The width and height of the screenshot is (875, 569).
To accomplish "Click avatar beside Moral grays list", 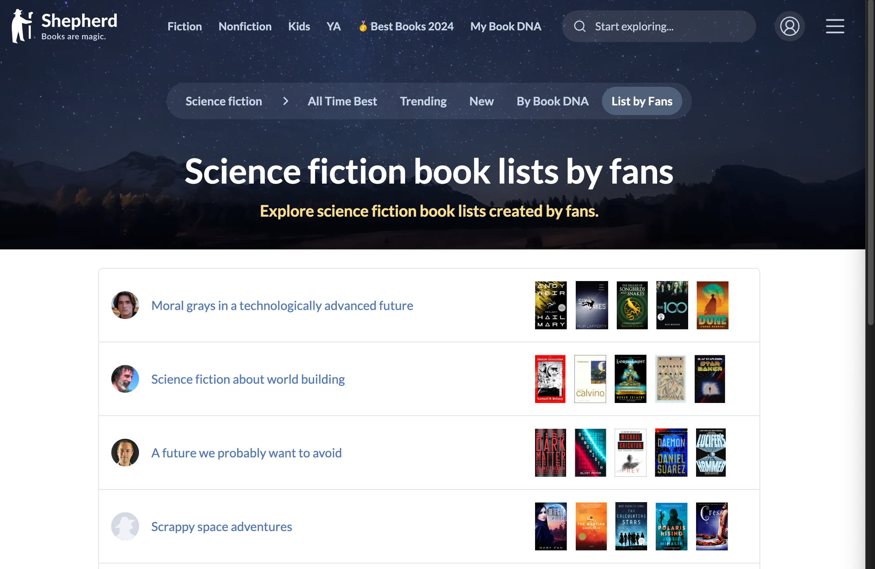I will (x=125, y=305).
